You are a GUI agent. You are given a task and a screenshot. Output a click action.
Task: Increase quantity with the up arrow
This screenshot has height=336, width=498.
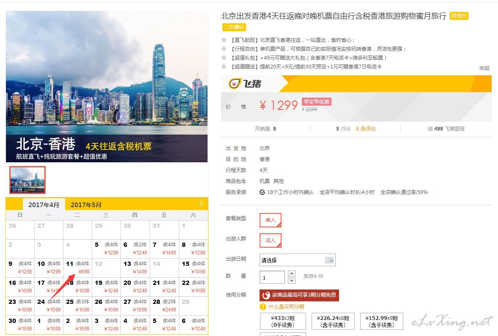[292, 274]
